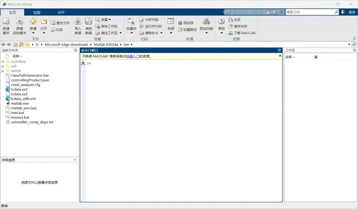Click the 帮助 (Help) question mark icon
The width and height of the screenshot is (358, 209).
click(x=221, y=21)
